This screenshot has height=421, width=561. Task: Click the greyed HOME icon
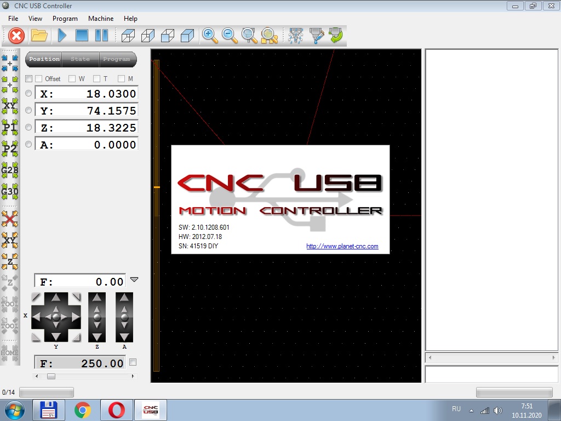pos(10,353)
